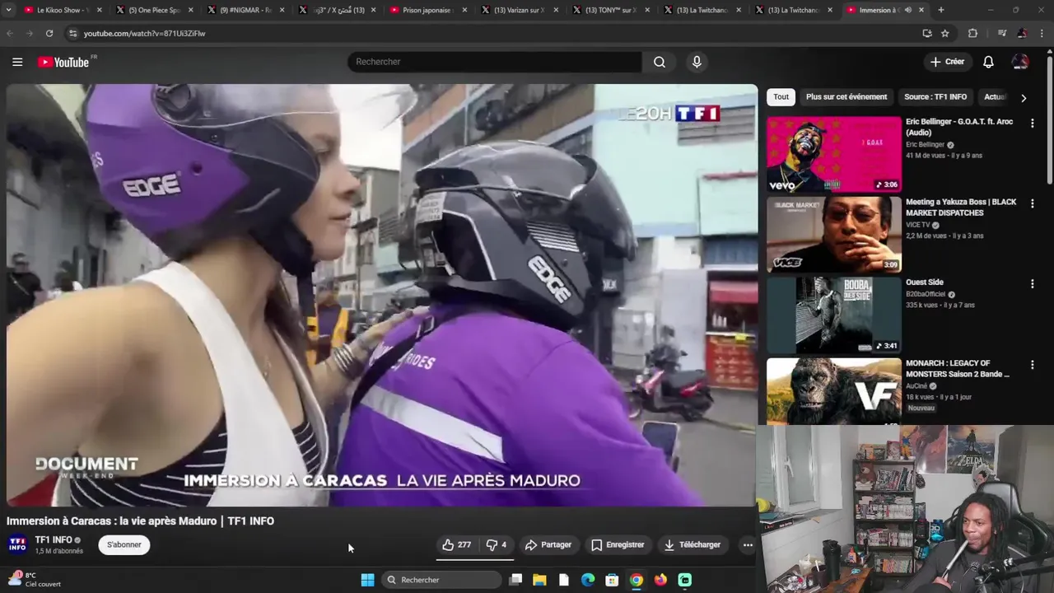Image resolution: width=1054 pixels, height=593 pixels.
Task: Bookmark this page with star icon
Action: click(x=945, y=33)
